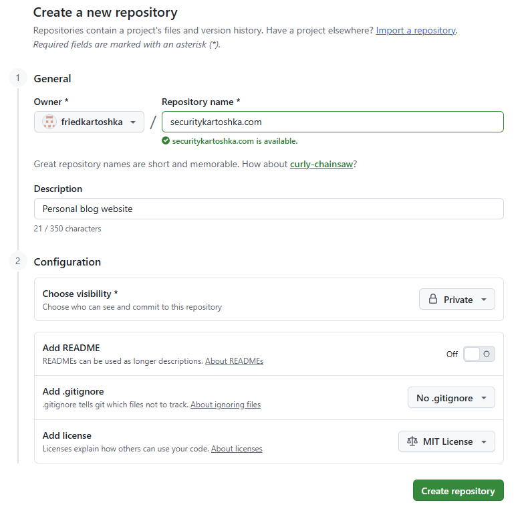Click the step 1 General circle marker
This screenshot has height=517, width=532.
[17, 78]
